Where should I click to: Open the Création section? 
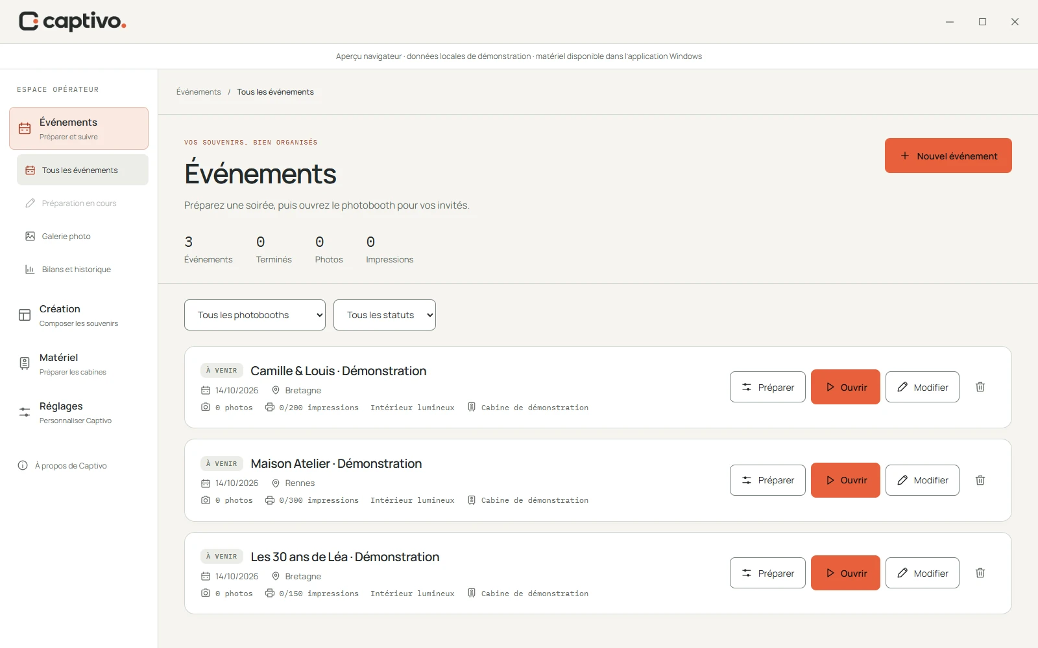pos(78,315)
